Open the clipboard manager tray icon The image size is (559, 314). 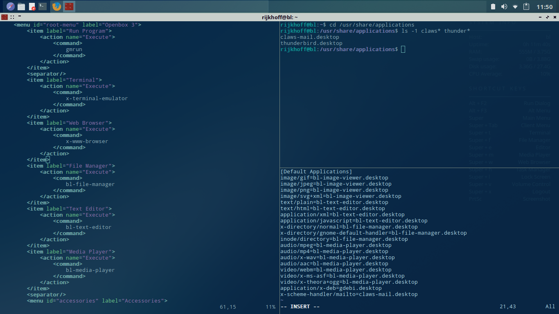pyautogui.click(x=527, y=7)
